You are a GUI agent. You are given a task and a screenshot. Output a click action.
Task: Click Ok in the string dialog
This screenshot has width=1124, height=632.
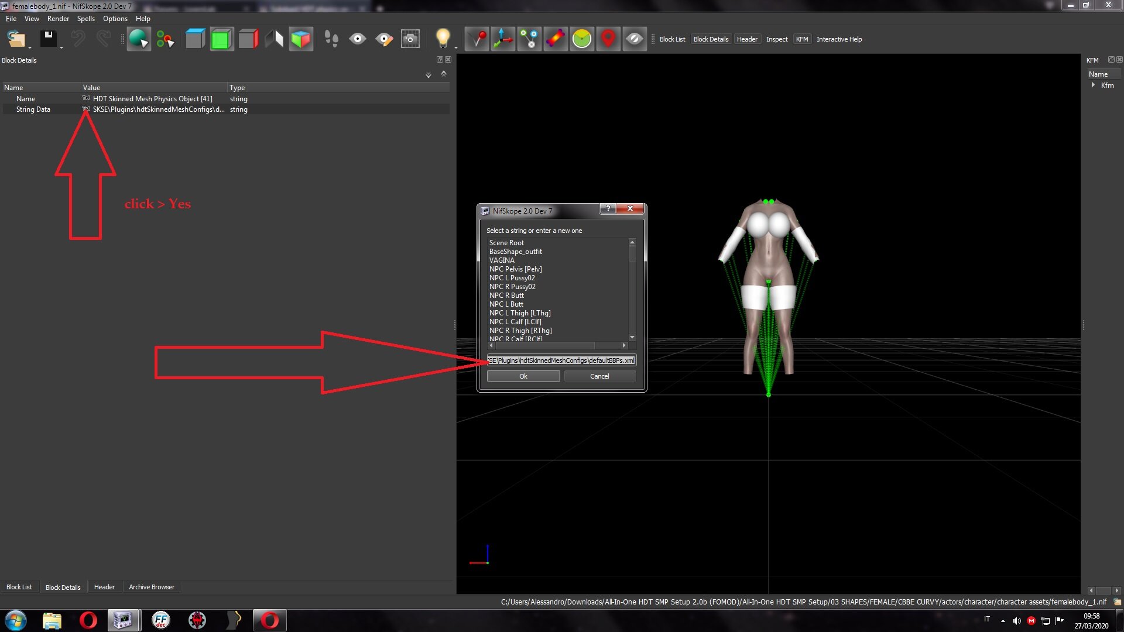click(x=523, y=376)
